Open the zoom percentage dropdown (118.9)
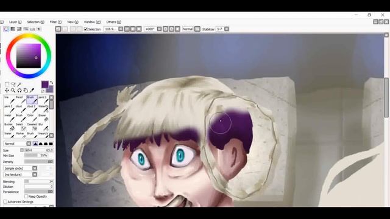The height and width of the screenshot is (219, 390). [x=121, y=29]
